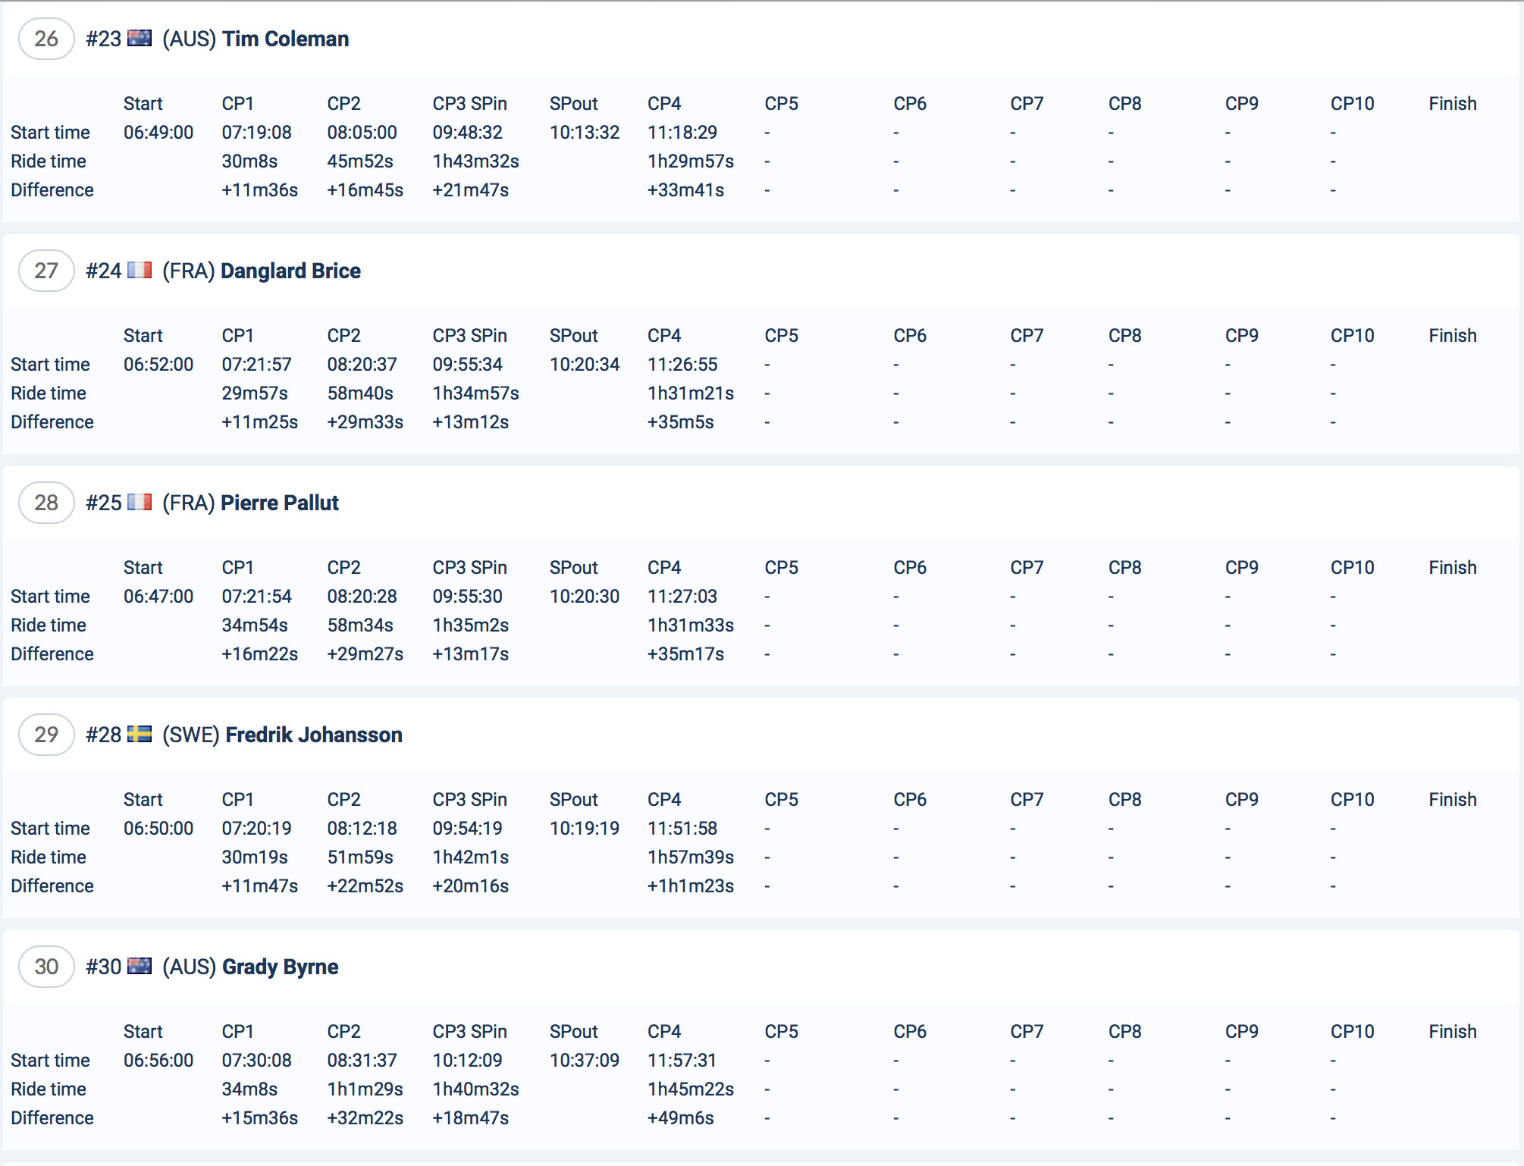Click the position 27 rank badge
1524x1166 pixels.
click(46, 271)
